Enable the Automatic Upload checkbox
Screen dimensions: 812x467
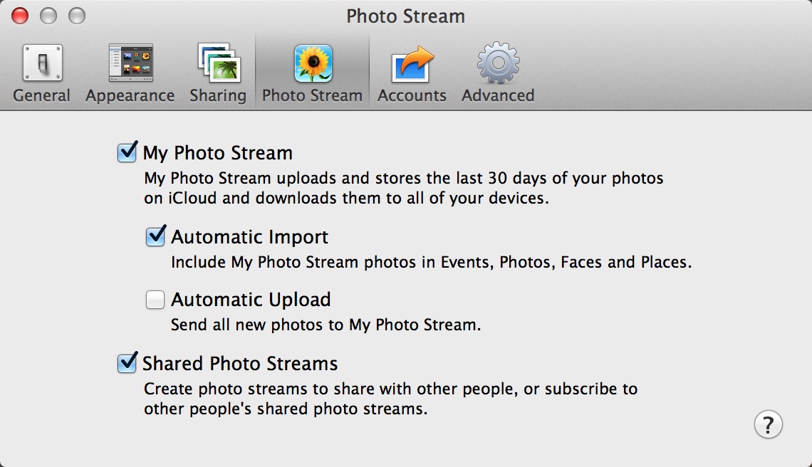[155, 300]
